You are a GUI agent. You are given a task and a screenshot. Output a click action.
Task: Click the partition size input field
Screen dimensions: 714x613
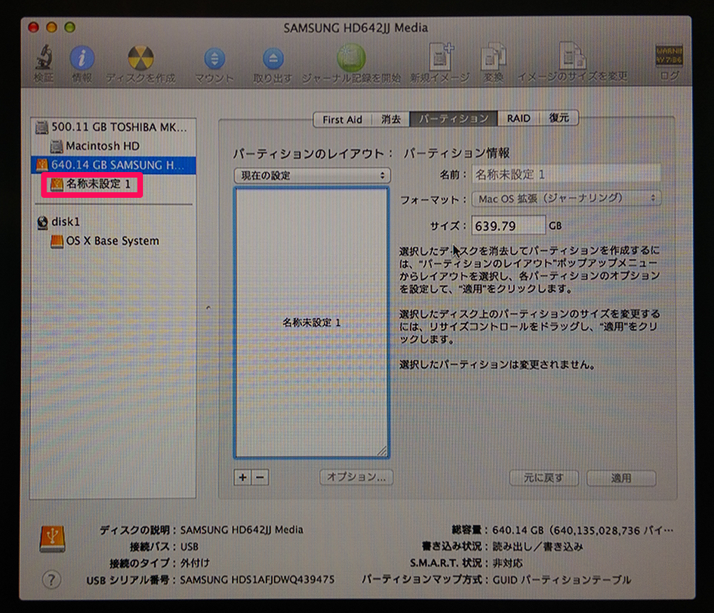click(x=509, y=226)
